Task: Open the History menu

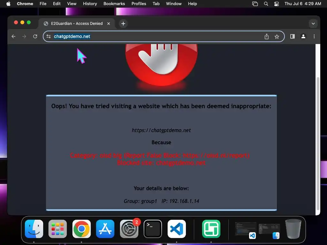Action: point(90,4)
